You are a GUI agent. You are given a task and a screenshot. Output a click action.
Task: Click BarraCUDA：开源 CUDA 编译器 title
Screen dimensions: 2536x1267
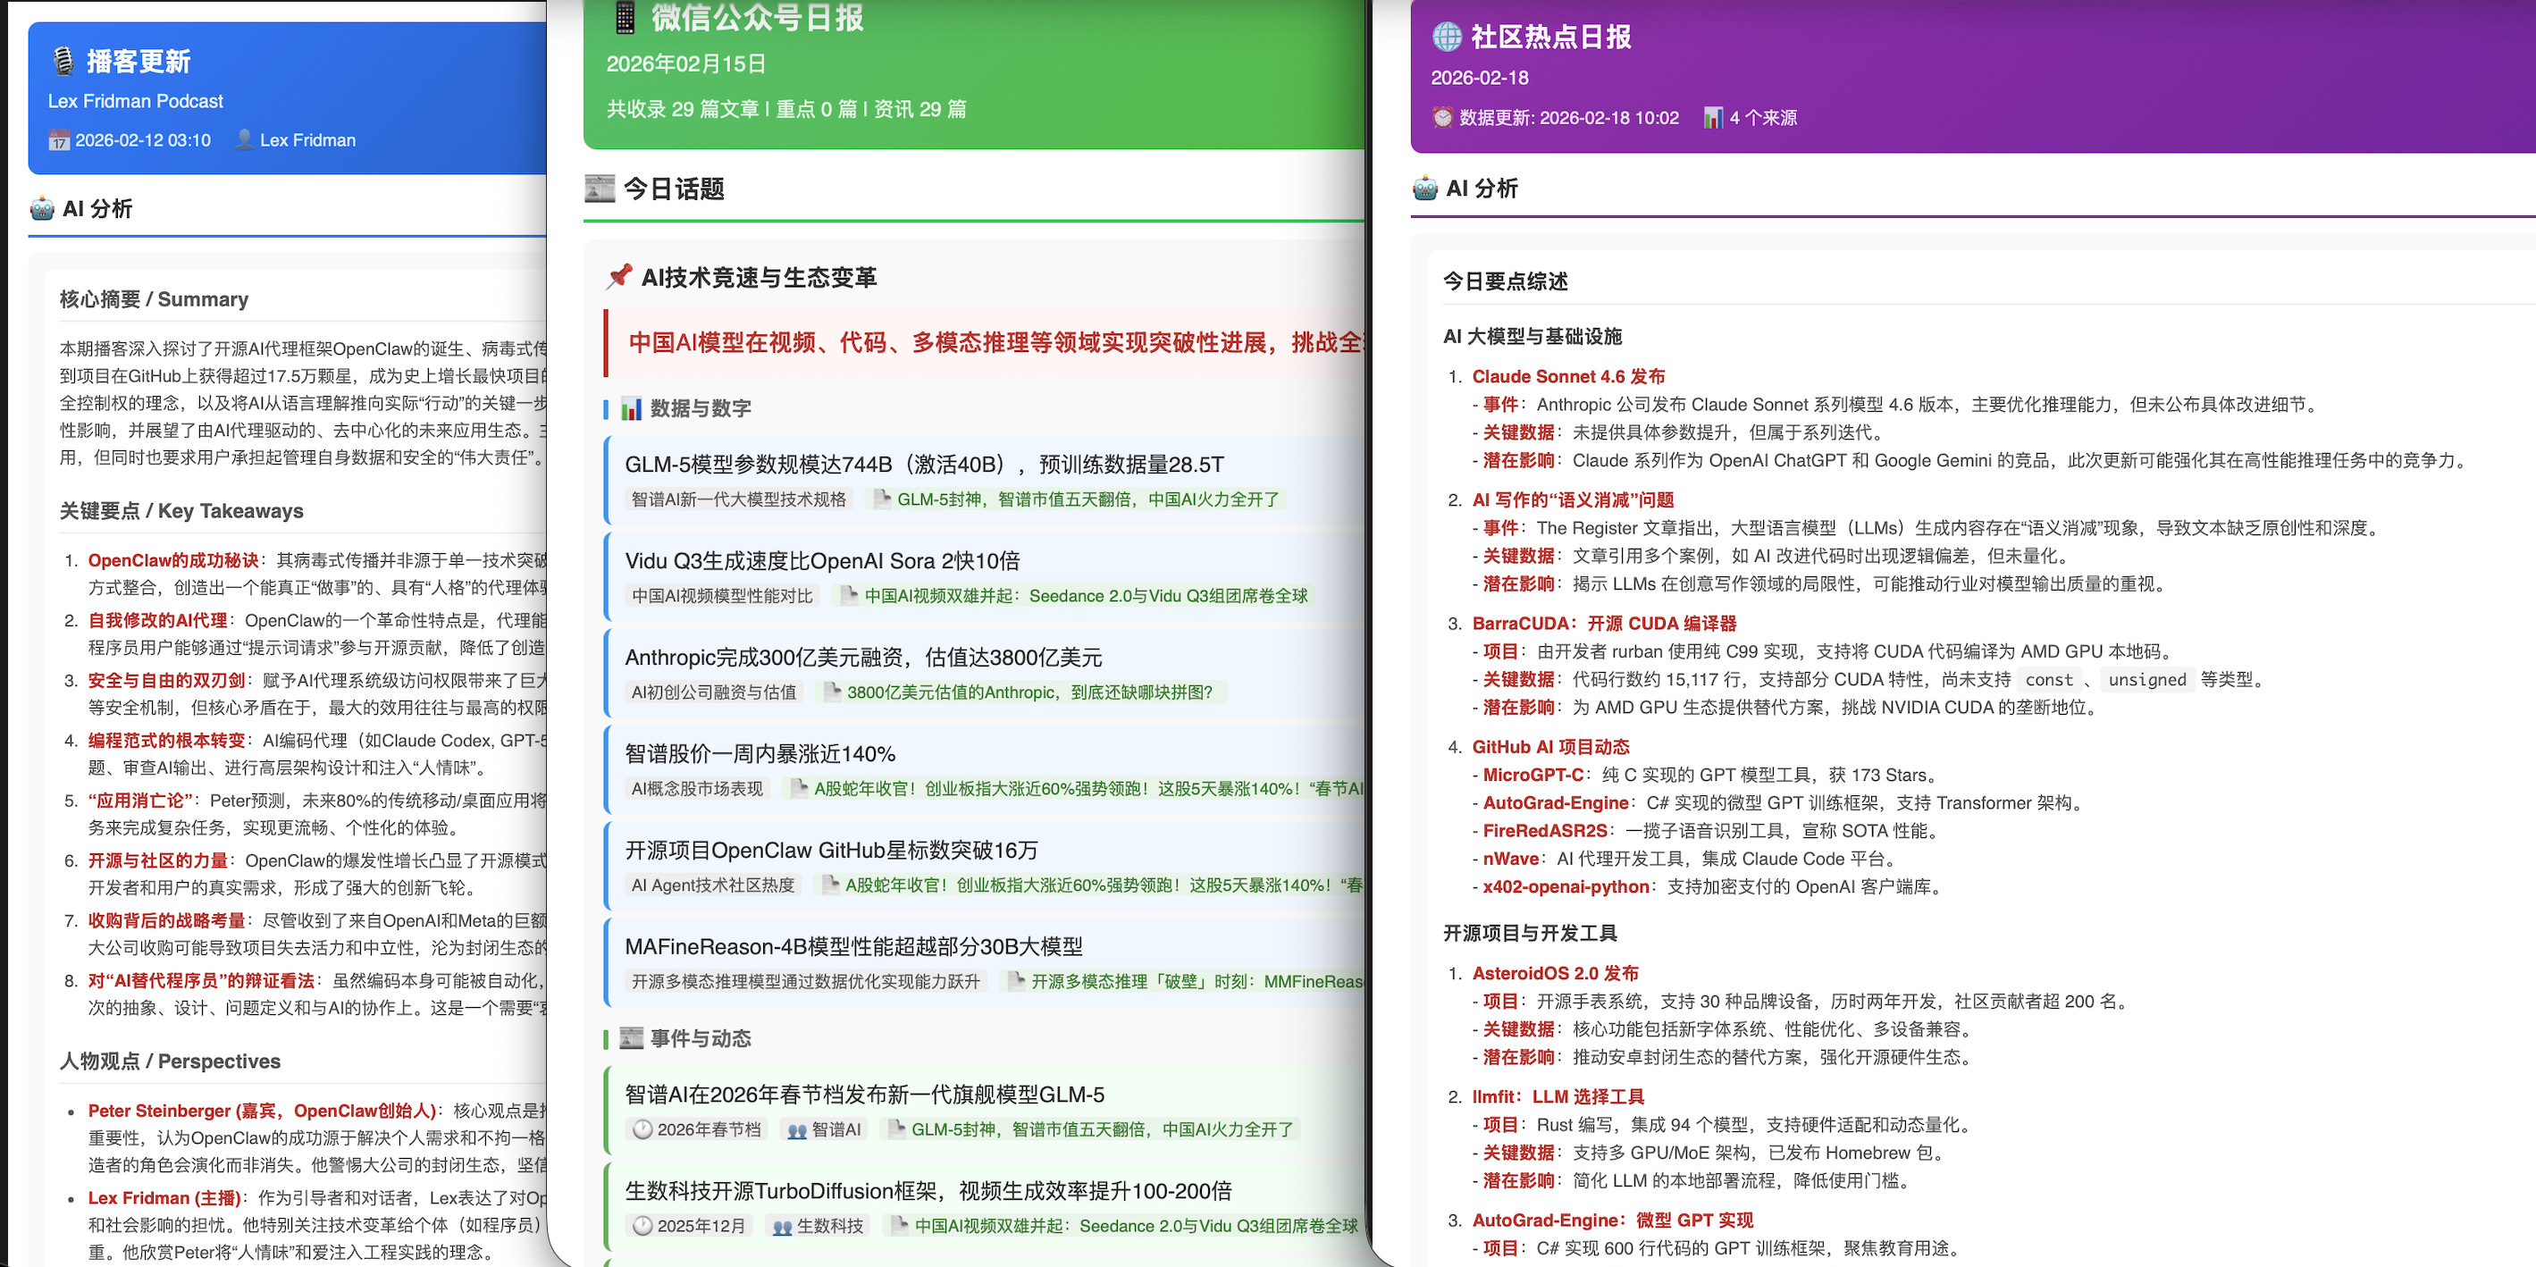click(1604, 623)
